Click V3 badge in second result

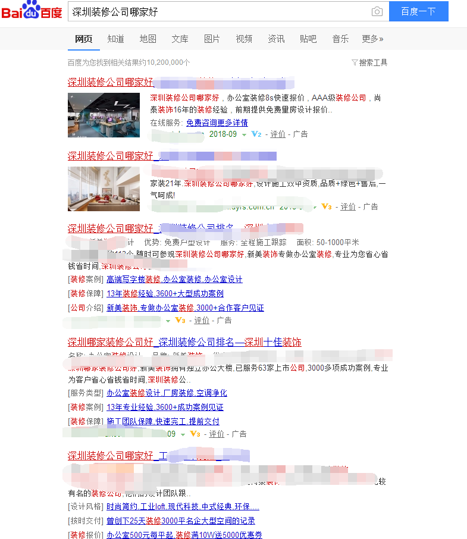point(327,206)
